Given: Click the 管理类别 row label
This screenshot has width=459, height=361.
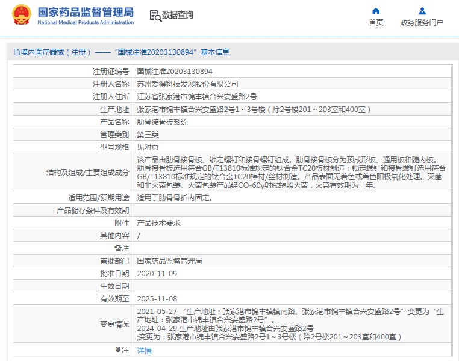Looking at the screenshot, I should coord(114,134).
